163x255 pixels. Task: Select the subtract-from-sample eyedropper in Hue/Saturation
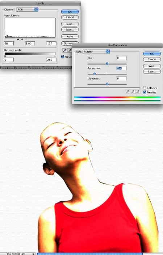pyautogui.click(x=138, y=91)
